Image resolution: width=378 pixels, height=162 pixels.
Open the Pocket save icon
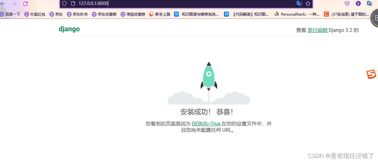tap(347, 3)
